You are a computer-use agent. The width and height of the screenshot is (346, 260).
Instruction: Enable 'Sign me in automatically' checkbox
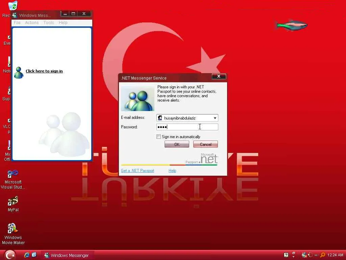coord(158,137)
